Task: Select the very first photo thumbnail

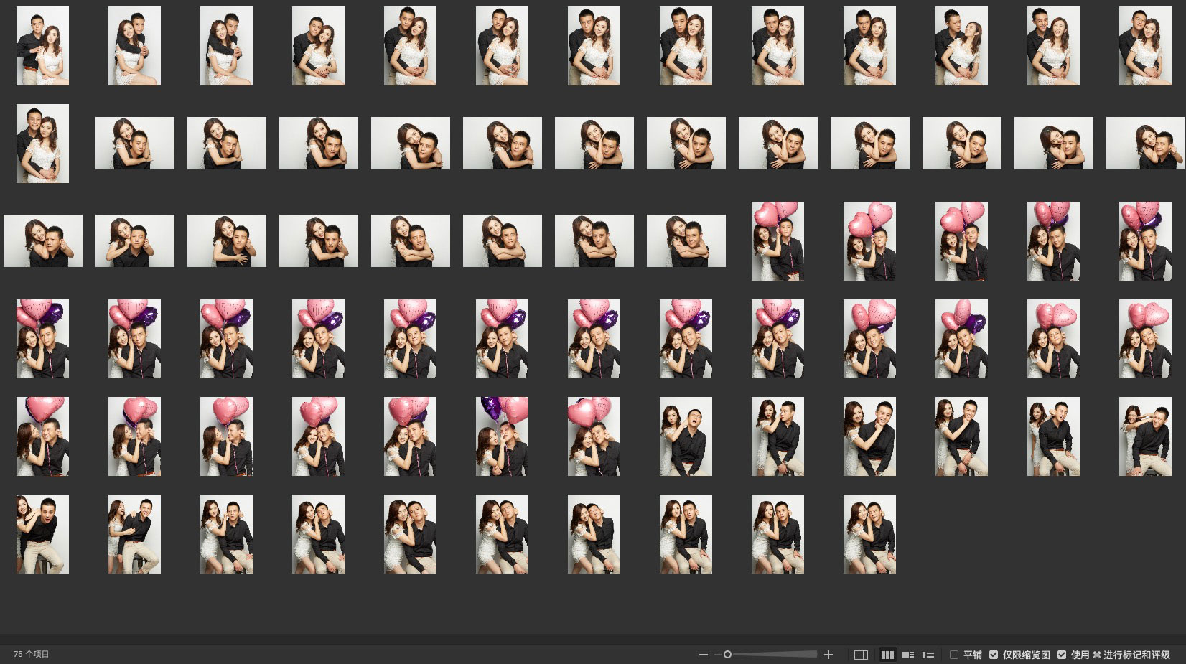Action: pyautogui.click(x=42, y=46)
